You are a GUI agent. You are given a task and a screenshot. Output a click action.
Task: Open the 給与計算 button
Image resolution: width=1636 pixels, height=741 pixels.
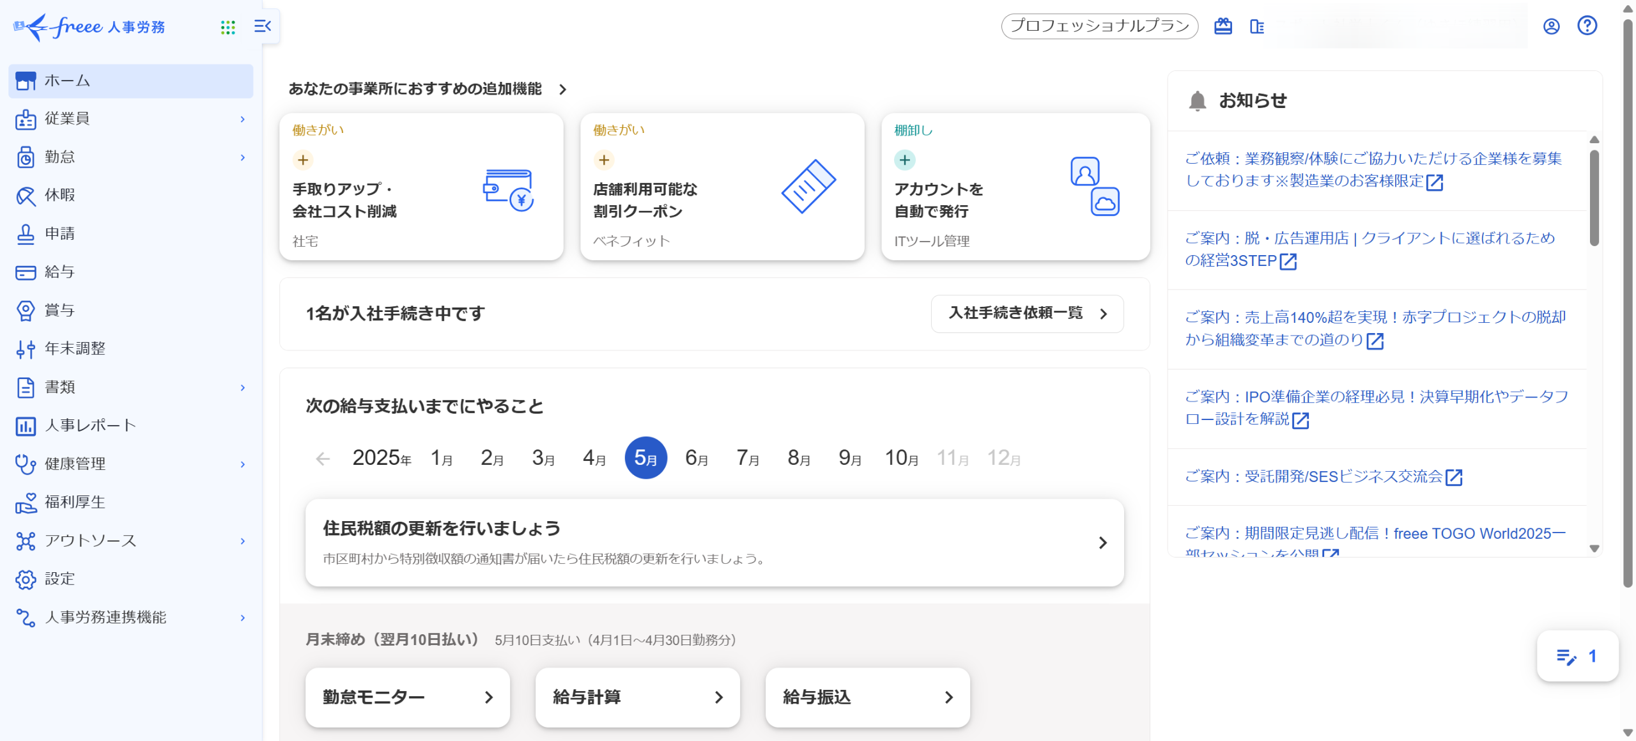click(x=637, y=697)
